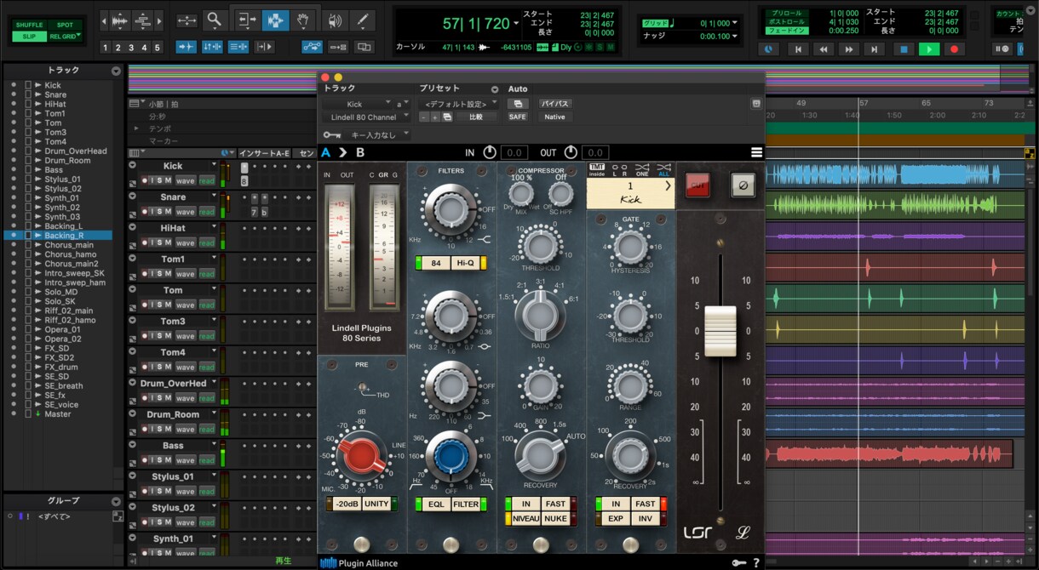Open the preset menu arrow

point(495,89)
